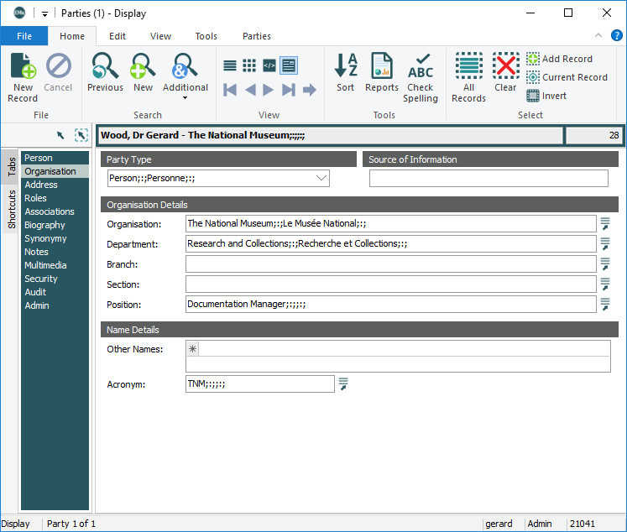Select the Biography tab in sidebar
The height and width of the screenshot is (532, 627).
coord(44,225)
